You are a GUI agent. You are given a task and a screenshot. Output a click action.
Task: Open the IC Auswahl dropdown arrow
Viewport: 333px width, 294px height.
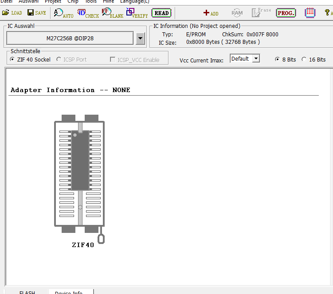[140, 39]
